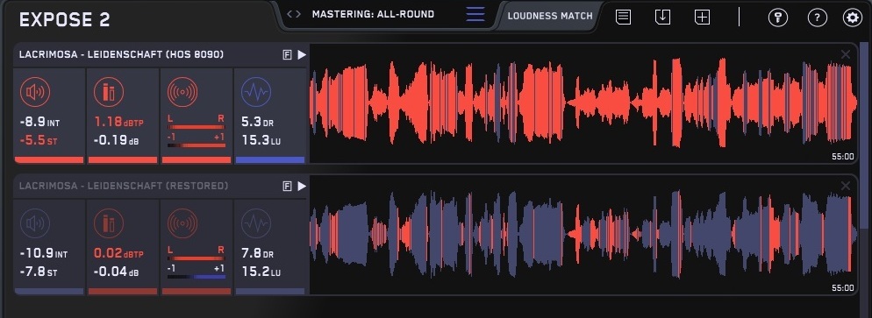Click the add track plus icon
Screen dimensions: 872x318
point(703,18)
